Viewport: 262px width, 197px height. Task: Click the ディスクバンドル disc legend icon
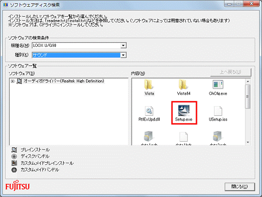(14, 156)
